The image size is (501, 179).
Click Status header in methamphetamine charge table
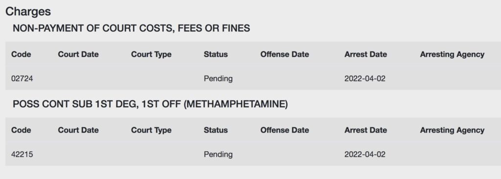pyautogui.click(x=216, y=130)
